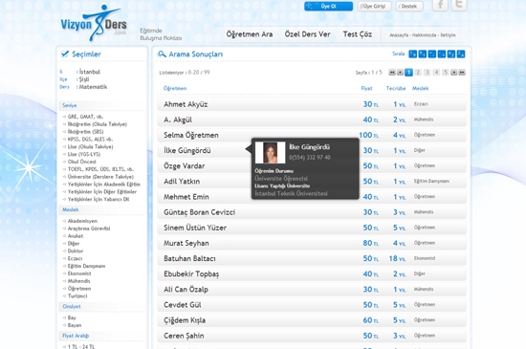
Task: Go to the previous page with the left arrow
Action: (400, 72)
